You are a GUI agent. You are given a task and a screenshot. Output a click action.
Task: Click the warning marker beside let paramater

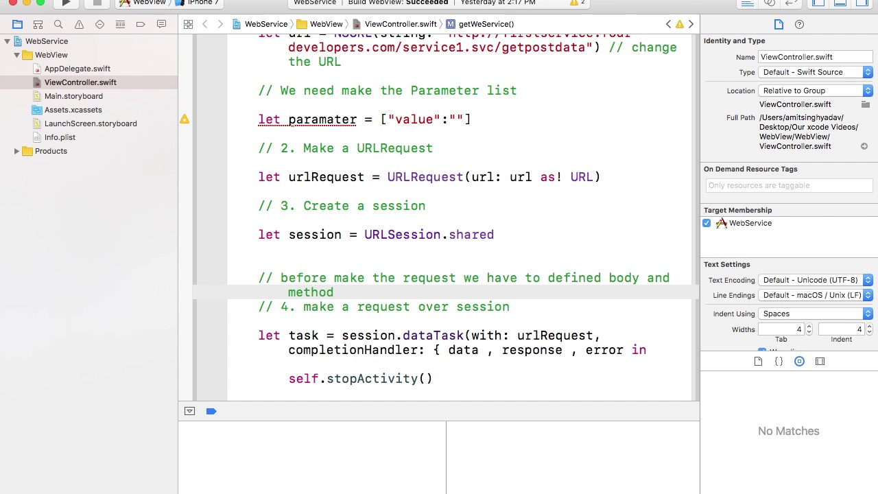(185, 119)
